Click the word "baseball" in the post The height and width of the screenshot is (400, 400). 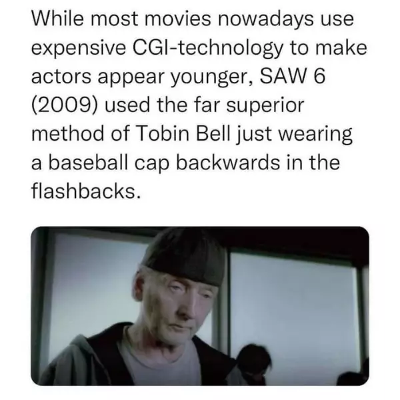[x=87, y=163]
